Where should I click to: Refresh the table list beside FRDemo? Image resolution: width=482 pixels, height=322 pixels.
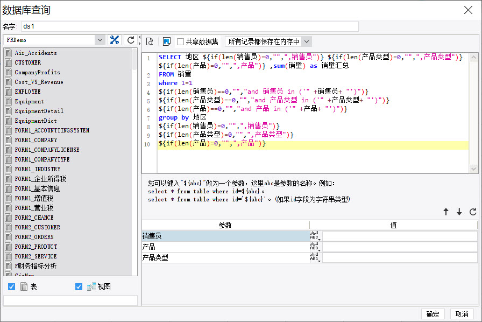coord(130,40)
